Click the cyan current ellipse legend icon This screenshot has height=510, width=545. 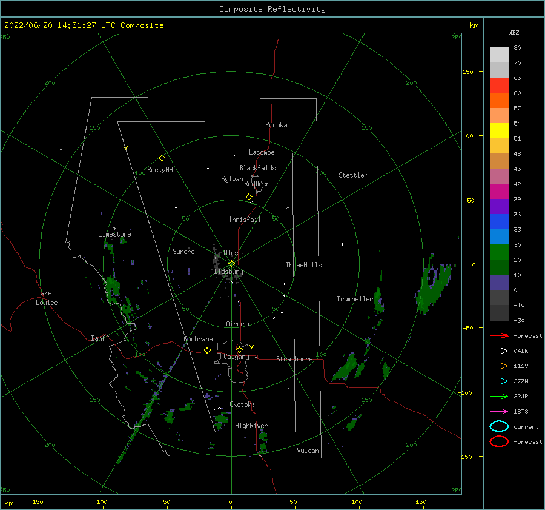click(x=499, y=426)
